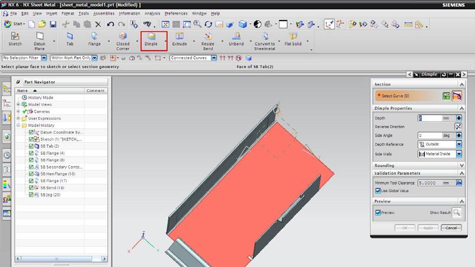This screenshot has width=475, height=267.
Task: Click the Reverse Direction icon
Action: (458, 126)
